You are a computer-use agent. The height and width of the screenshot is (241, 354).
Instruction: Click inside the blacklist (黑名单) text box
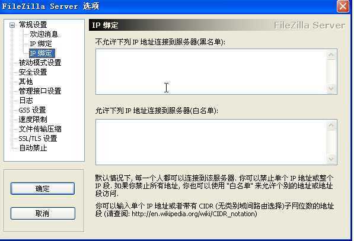click(211, 72)
